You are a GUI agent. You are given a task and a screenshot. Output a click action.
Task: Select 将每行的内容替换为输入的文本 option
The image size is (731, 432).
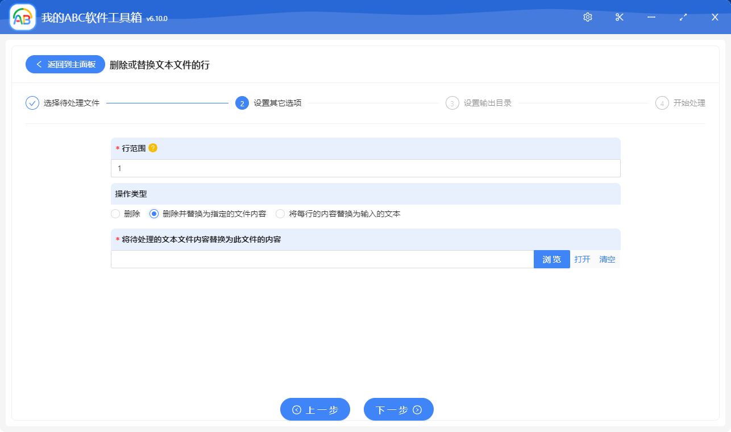(280, 214)
